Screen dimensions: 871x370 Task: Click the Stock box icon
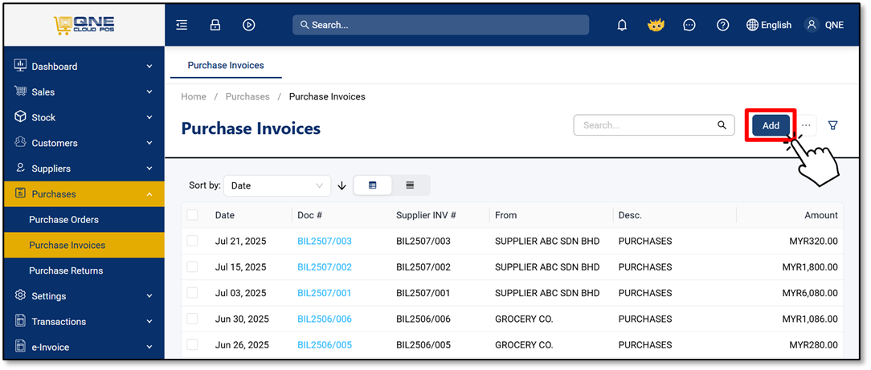(x=20, y=116)
